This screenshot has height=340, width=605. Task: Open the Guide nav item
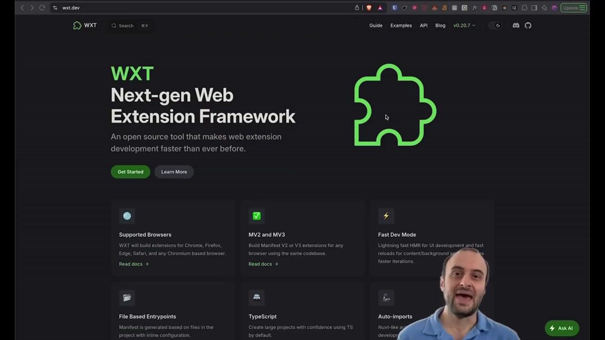tap(376, 25)
